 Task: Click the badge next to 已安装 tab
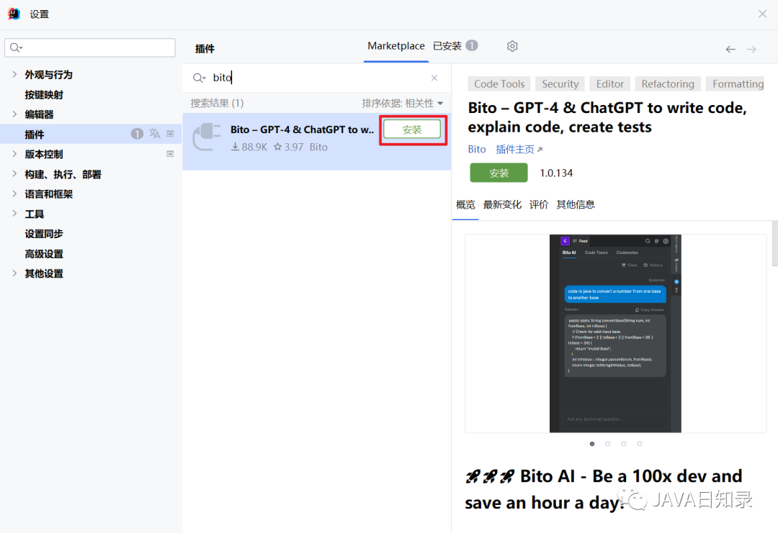[x=472, y=45]
